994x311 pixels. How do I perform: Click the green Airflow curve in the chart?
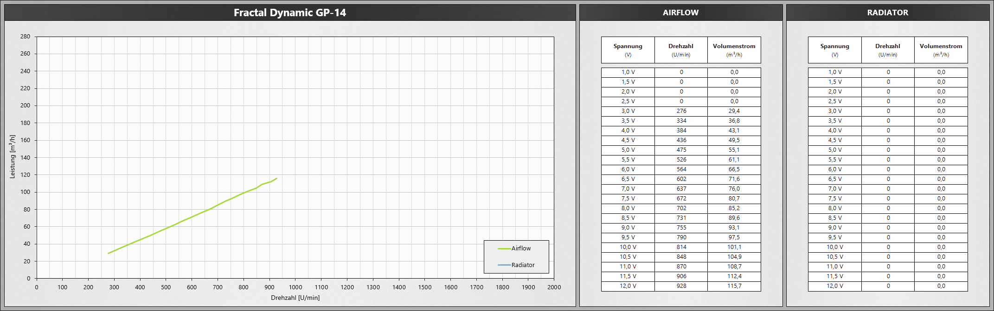coord(192,216)
